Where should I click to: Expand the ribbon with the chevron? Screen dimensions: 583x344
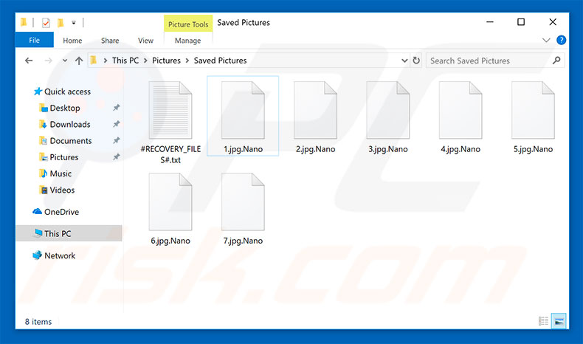pos(546,40)
